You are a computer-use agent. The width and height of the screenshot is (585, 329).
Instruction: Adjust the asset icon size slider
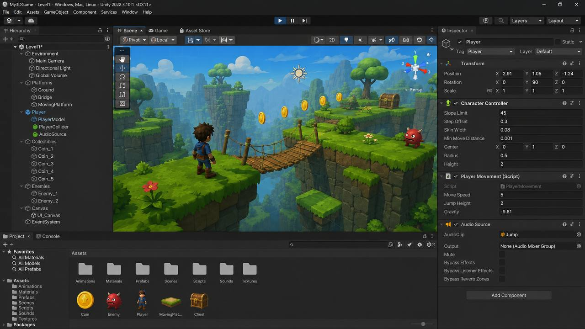[422, 324]
